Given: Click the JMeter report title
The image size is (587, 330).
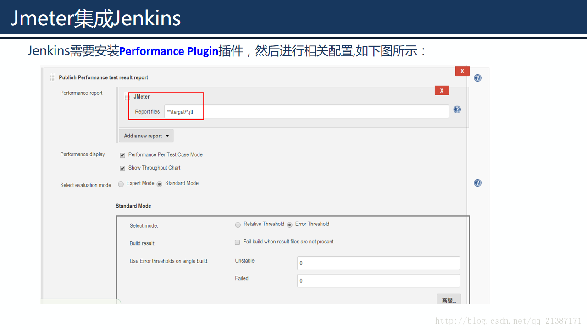Looking at the screenshot, I should (x=142, y=97).
